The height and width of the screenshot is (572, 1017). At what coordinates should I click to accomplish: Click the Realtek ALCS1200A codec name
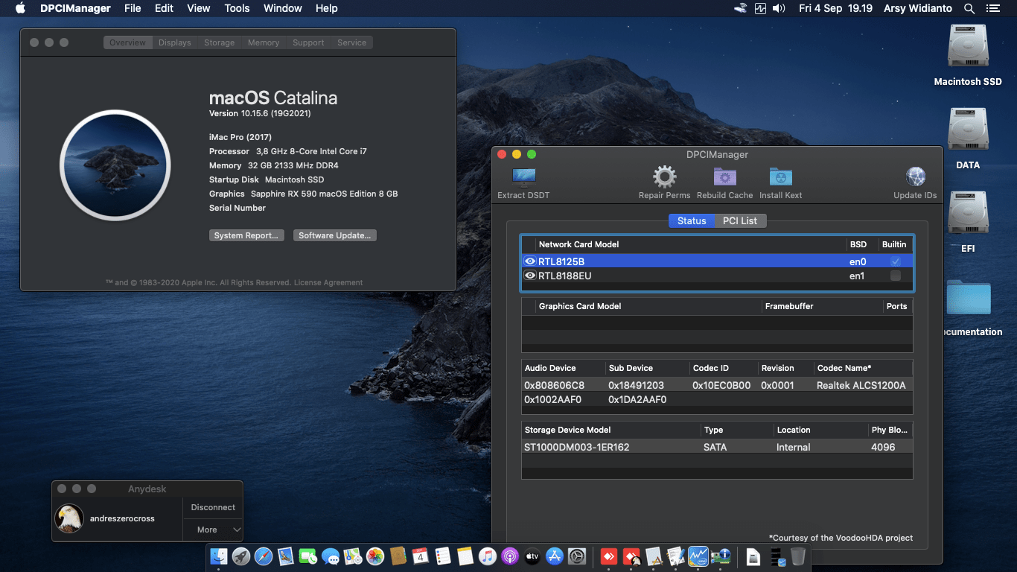(861, 385)
